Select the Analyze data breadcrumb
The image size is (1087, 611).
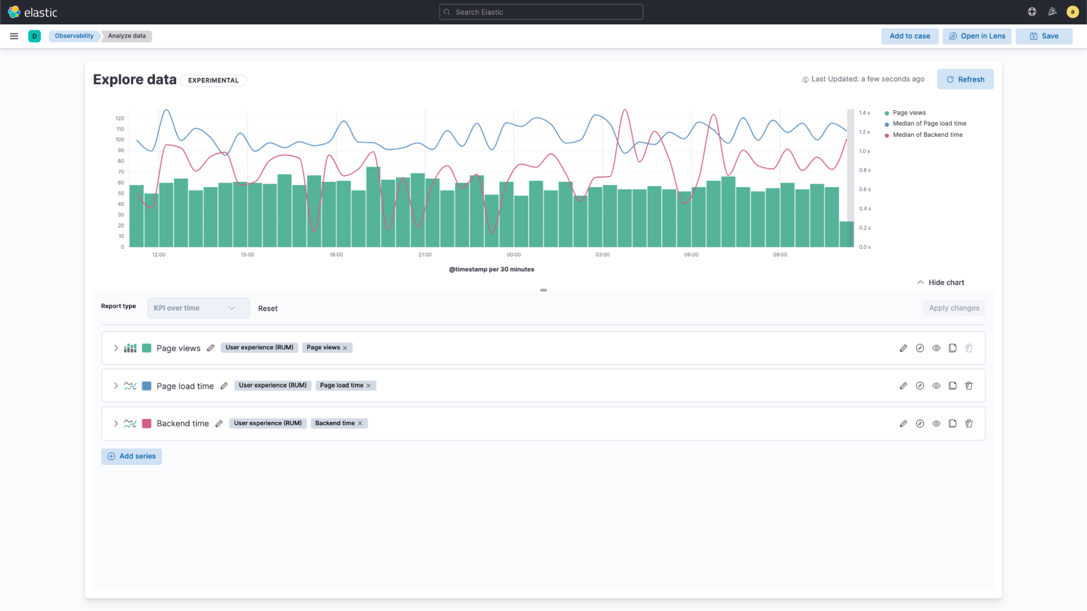click(127, 36)
